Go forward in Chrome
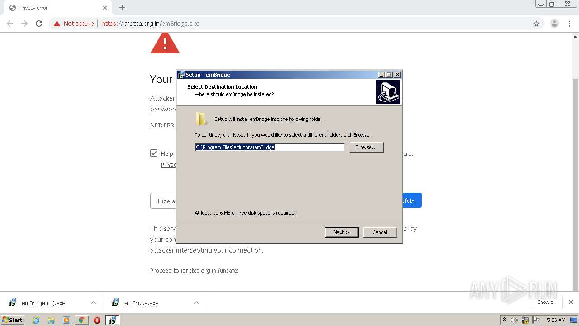The width and height of the screenshot is (579, 326). tap(24, 24)
